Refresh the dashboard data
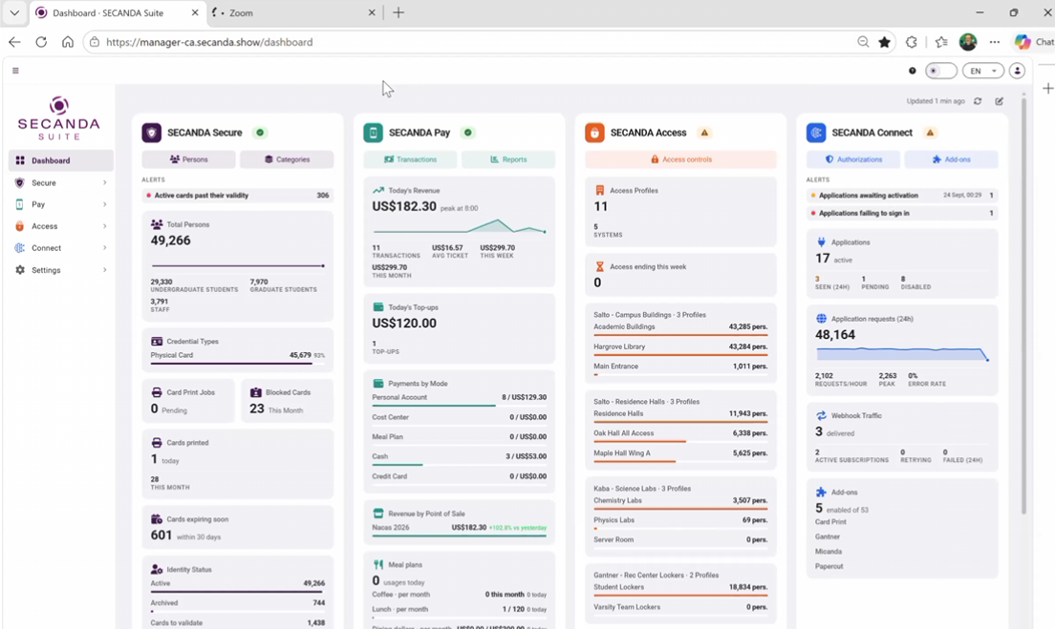Viewport: 1055px width, 629px height. pyautogui.click(x=978, y=101)
